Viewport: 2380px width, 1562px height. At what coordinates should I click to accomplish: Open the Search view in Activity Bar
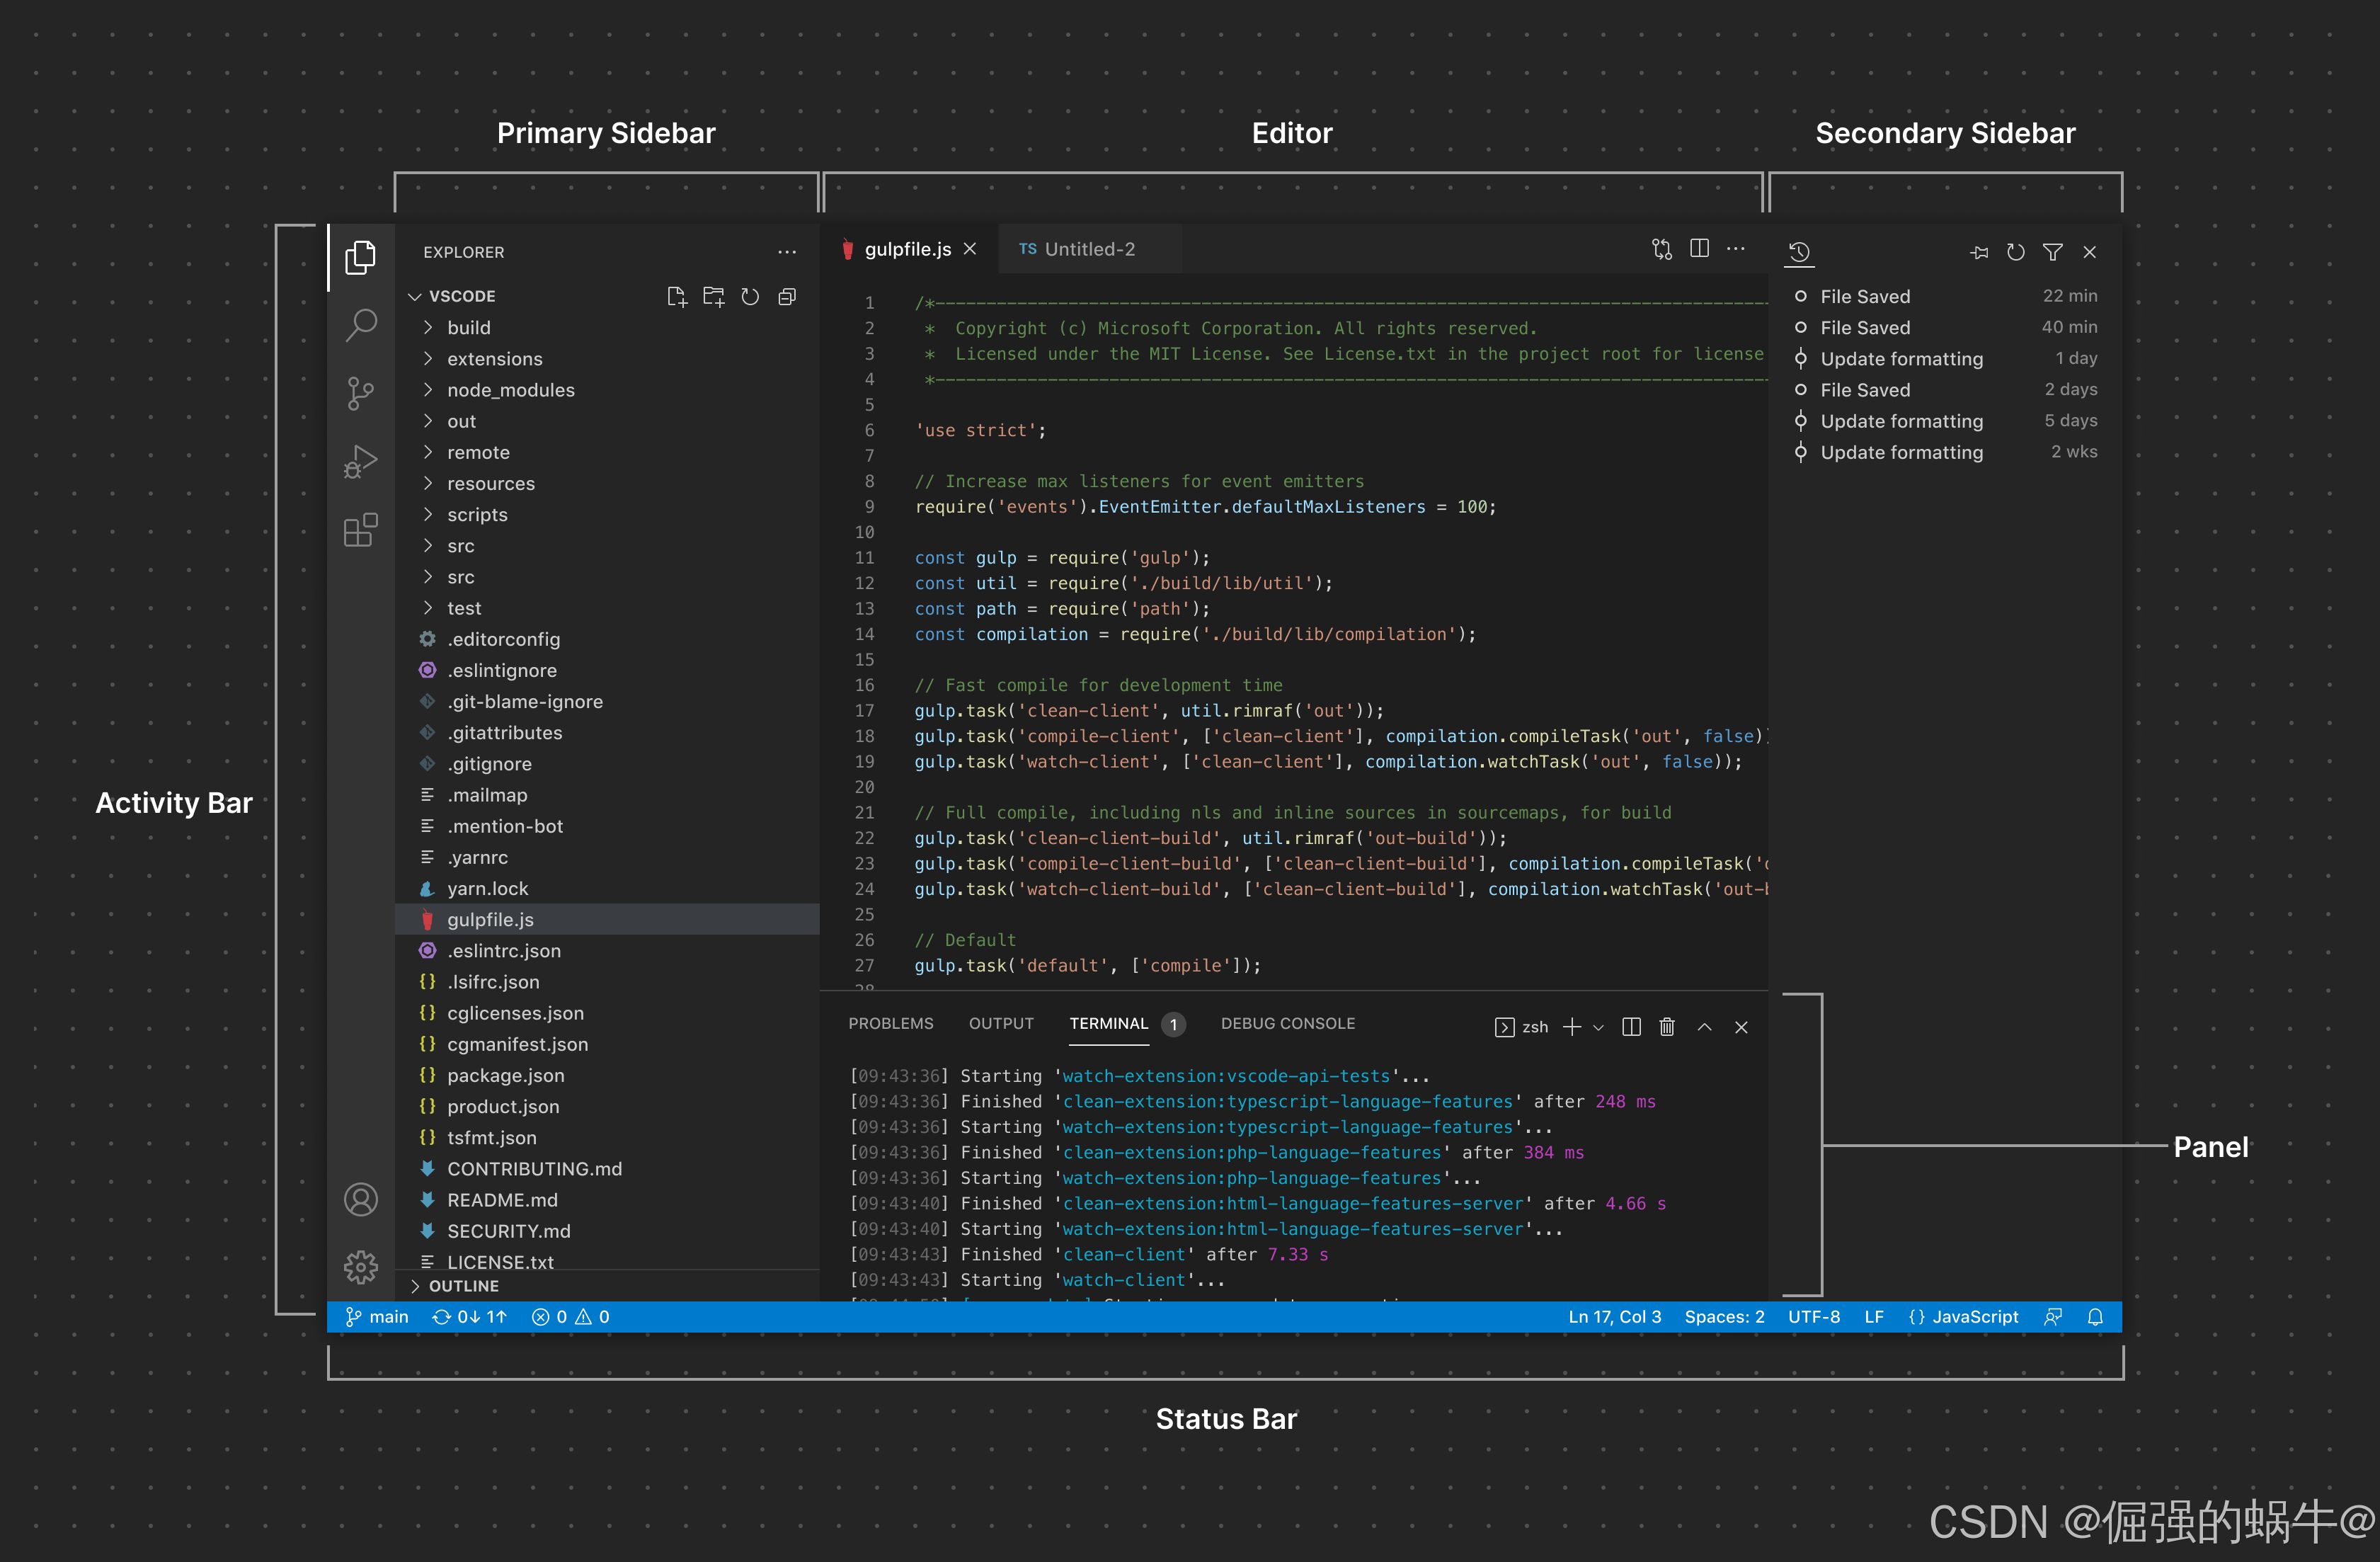(361, 325)
